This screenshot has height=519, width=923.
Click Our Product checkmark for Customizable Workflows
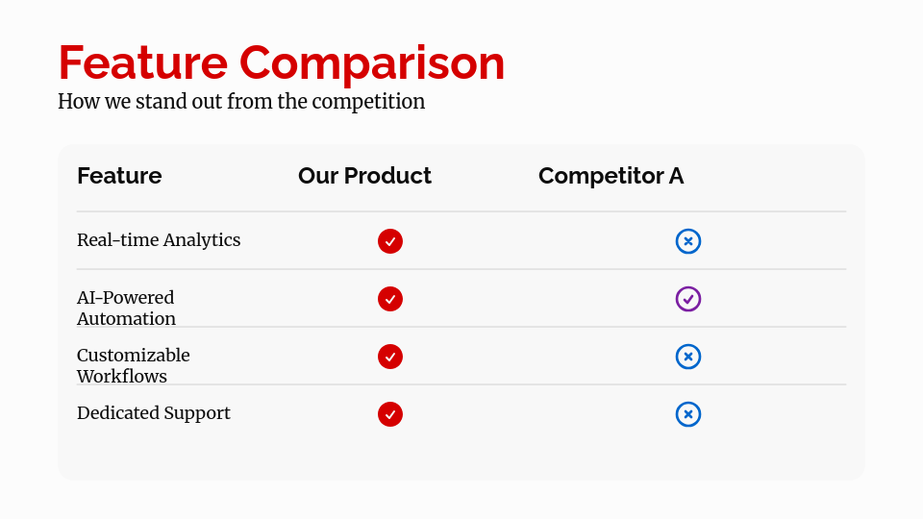pos(390,357)
